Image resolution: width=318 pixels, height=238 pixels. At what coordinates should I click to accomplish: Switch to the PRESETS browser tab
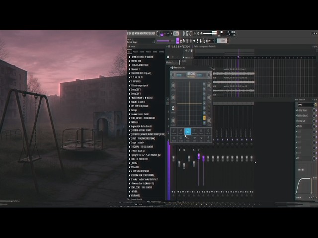click(149, 52)
